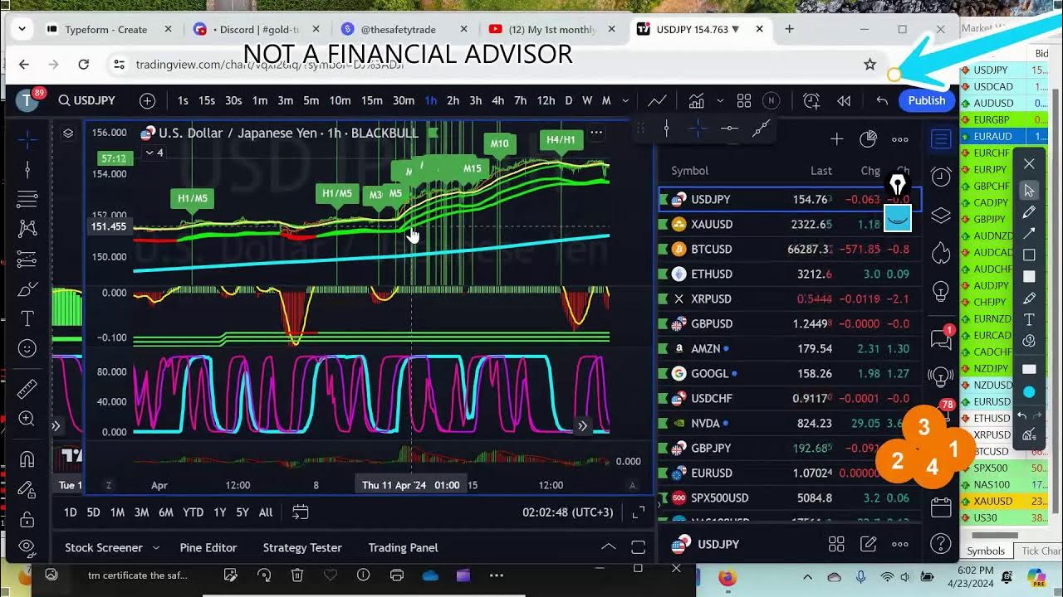The width and height of the screenshot is (1063, 597).
Task: Click the add symbol compare plus button
Action: tap(148, 100)
